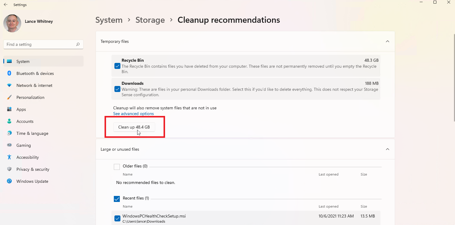
Task: Click the System monitor icon in sidebar
Action: [9, 61]
